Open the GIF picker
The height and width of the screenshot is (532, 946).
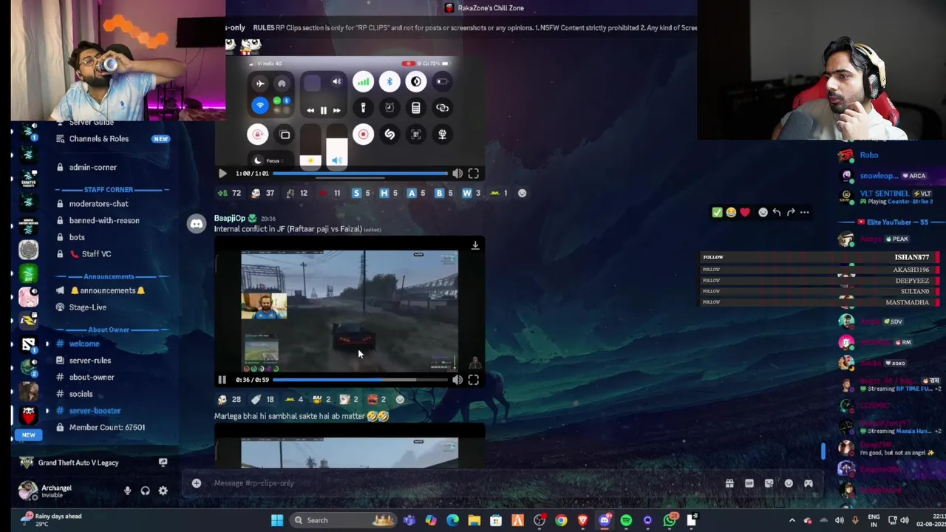(749, 483)
